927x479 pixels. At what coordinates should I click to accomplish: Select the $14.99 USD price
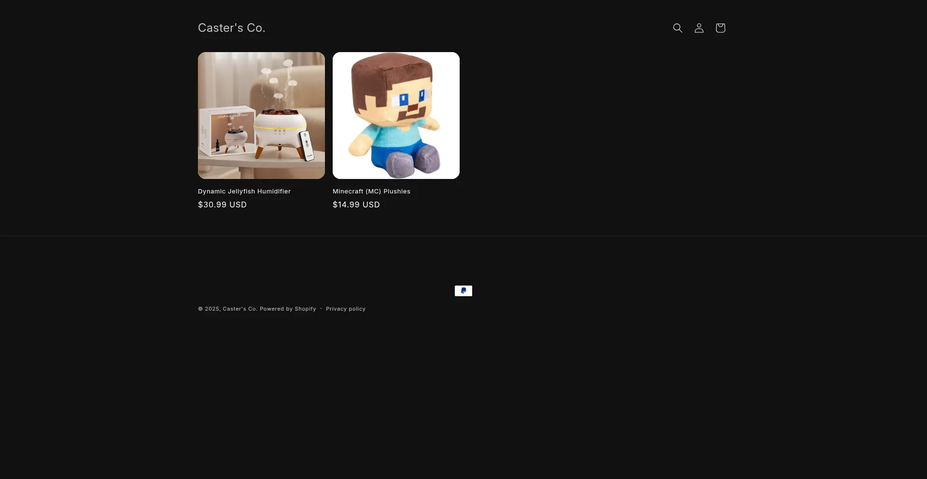356,205
